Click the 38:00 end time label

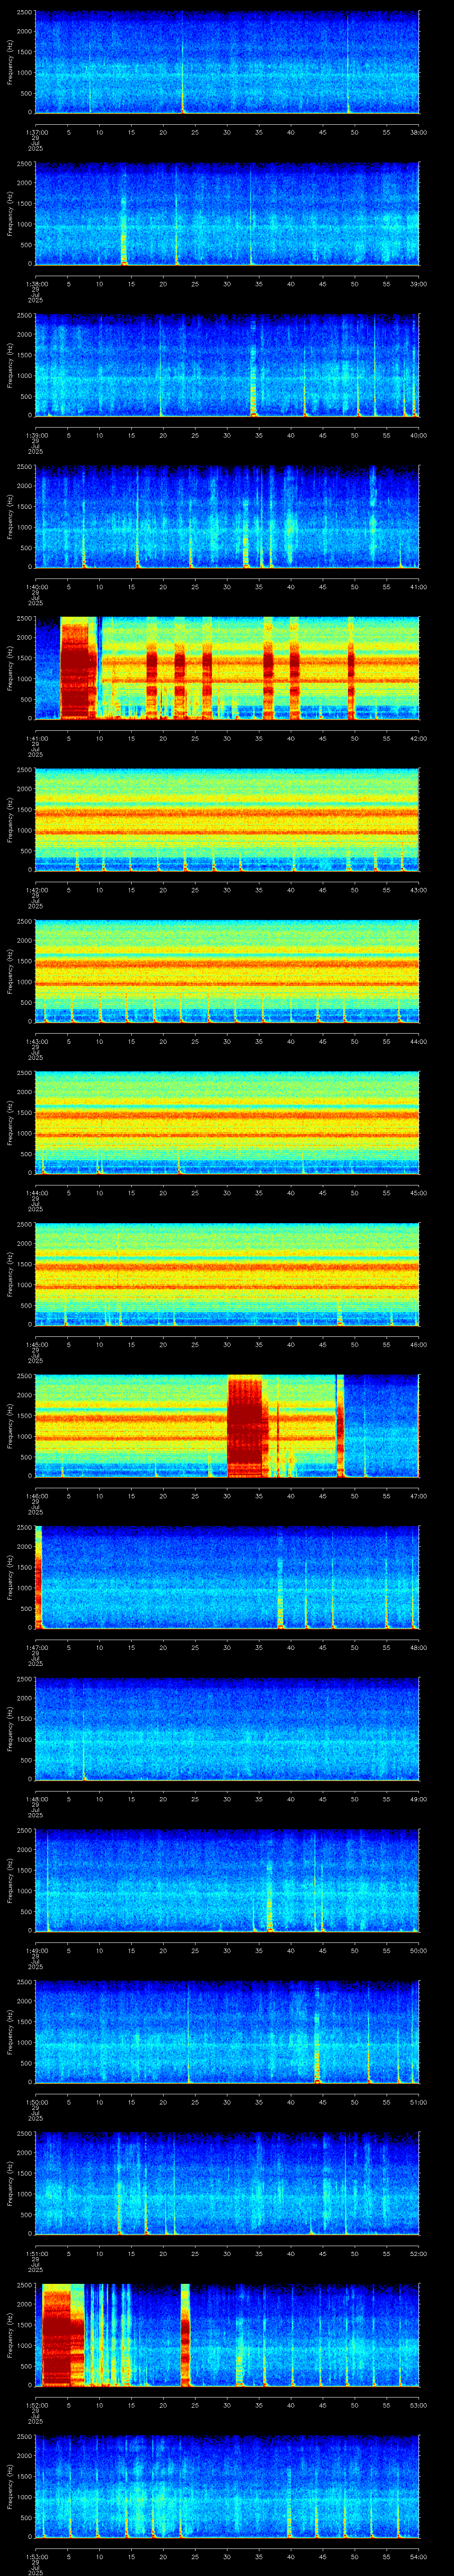(x=418, y=132)
